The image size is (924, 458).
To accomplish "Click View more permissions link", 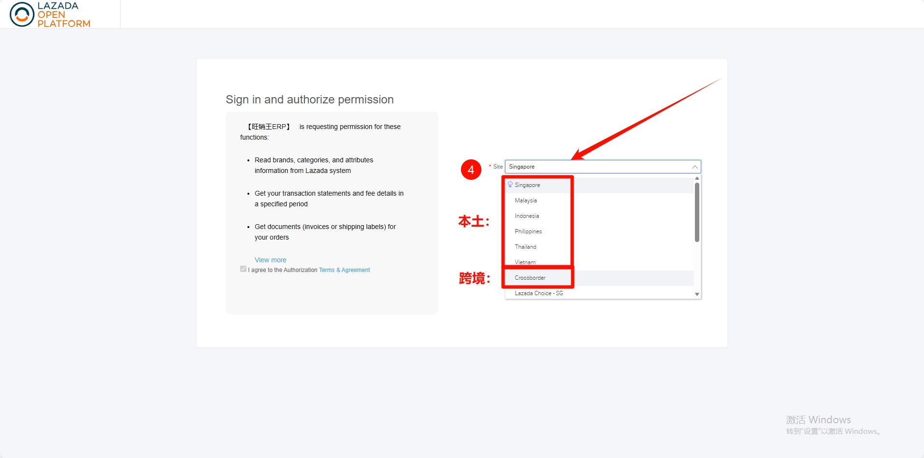I will [270, 260].
